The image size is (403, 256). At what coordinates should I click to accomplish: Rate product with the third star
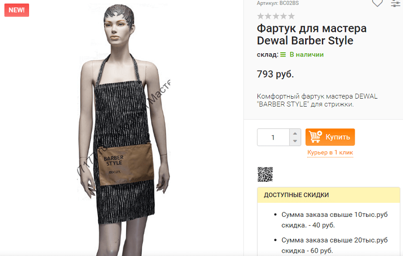point(276,16)
